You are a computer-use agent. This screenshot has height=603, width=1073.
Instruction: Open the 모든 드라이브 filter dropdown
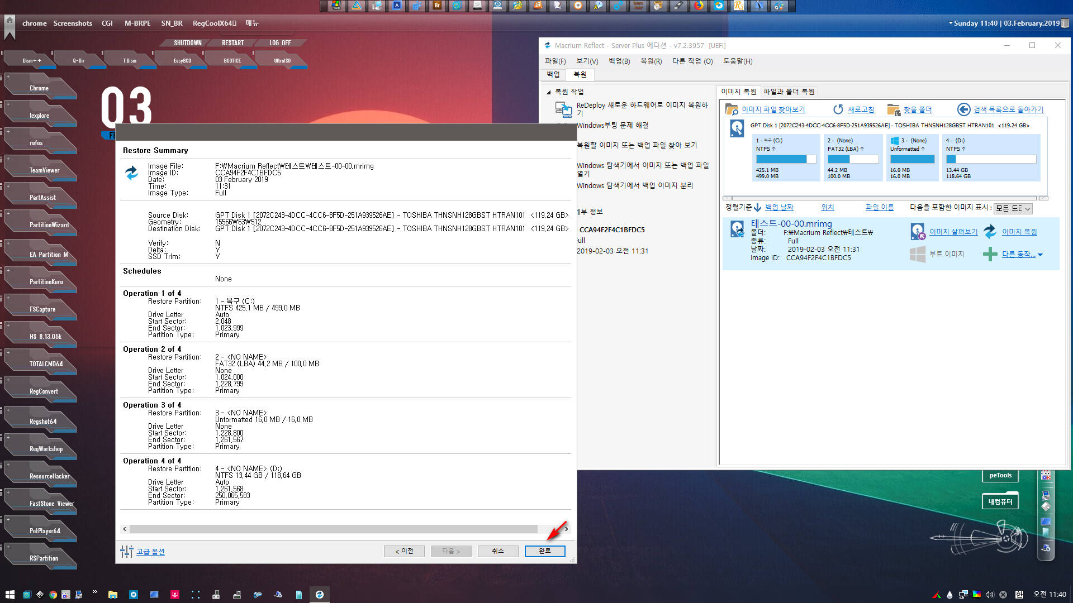click(x=1013, y=208)
